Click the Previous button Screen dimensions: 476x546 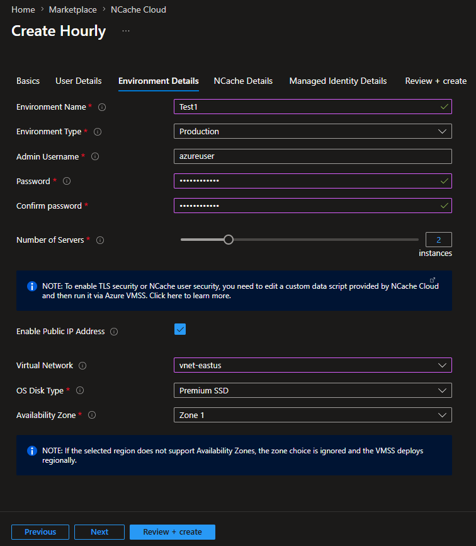point(40,531)
